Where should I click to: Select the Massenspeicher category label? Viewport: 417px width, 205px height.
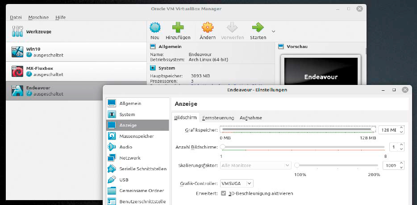[x=137, y=136]
